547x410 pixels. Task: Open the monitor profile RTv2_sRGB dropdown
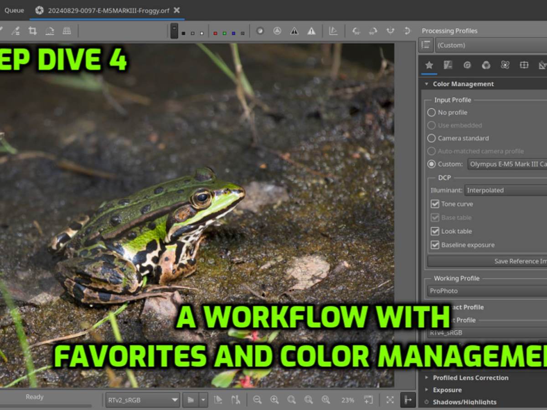tap(143, 400)
